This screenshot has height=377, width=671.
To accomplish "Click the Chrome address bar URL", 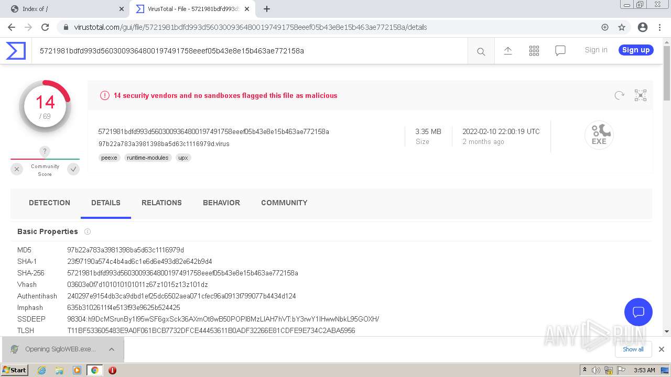I will pyautogui.click(x=250, y=27).
